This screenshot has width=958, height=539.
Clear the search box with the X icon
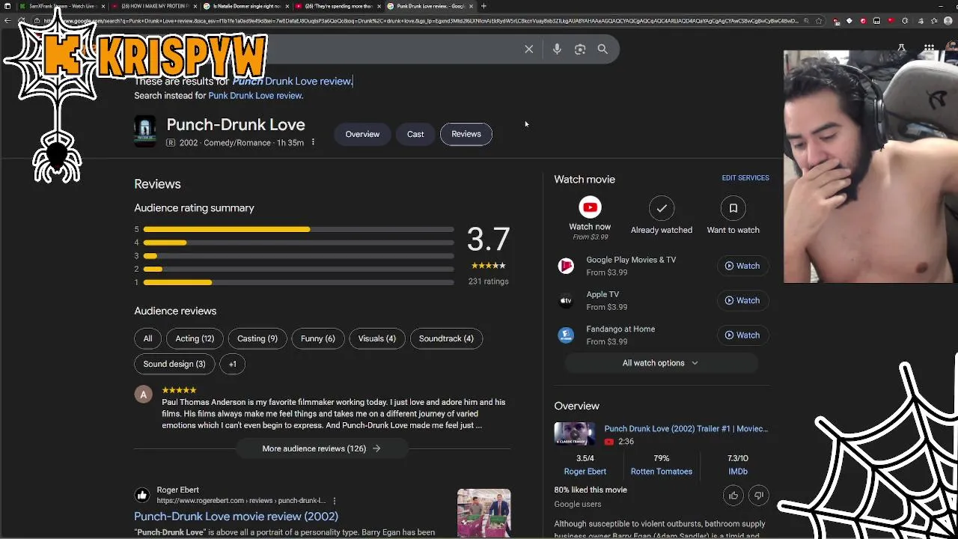tap(528, 49)
